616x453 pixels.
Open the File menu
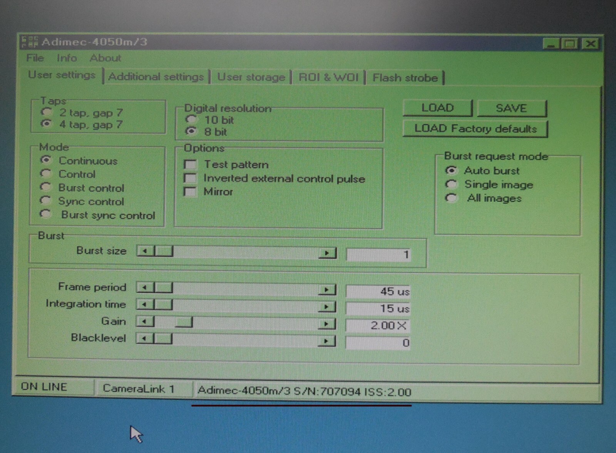pos(35,58)
